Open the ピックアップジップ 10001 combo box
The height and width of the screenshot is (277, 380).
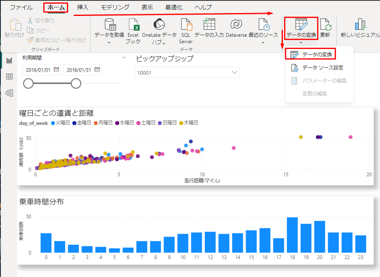click(x=187, y=72)
